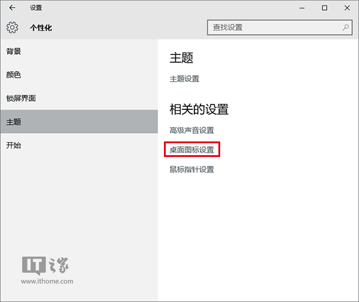Screen dimensions: 359x302
Task: Click the 主题 heading in the main pane
Action: click(x=181, y=57)
